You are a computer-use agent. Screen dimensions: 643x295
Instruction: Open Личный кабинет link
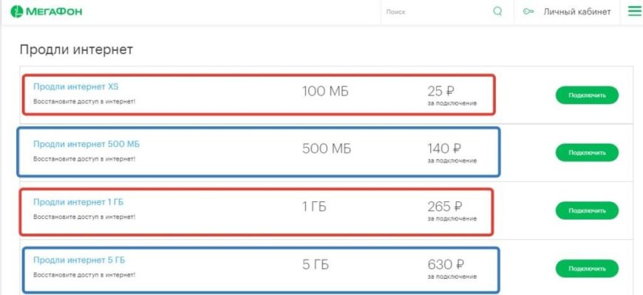click(x=577, y=12)
